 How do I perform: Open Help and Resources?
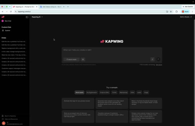point(10,119)
